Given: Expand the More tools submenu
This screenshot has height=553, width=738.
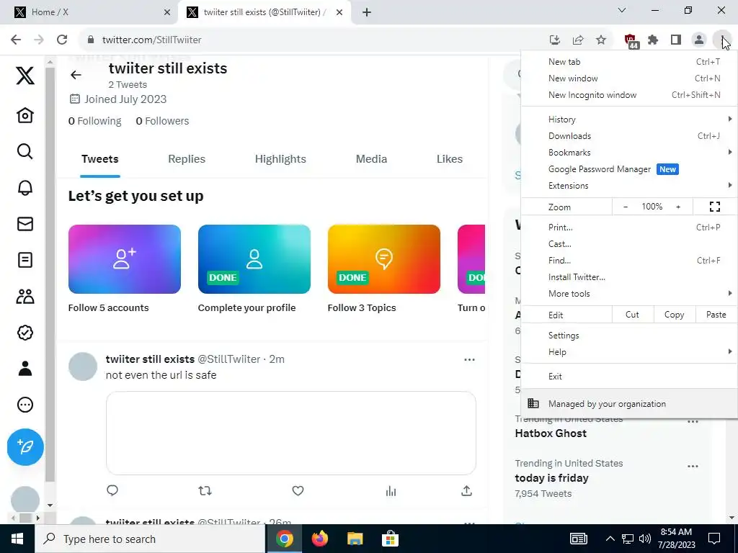Looking at the screenshot, I should pos(629,294).
